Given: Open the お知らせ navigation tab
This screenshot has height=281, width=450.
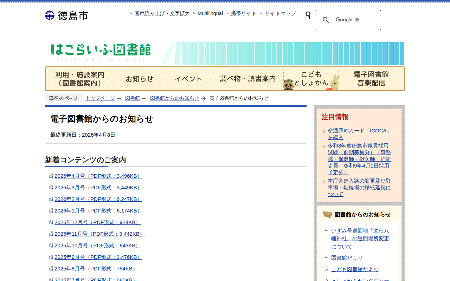Looking at the screenshot, I should click(x=140, y=79).
